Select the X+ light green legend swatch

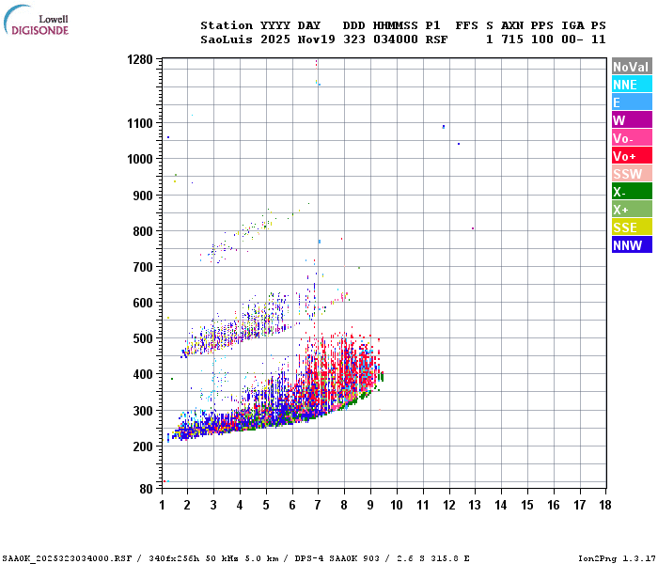click(632, 210)
